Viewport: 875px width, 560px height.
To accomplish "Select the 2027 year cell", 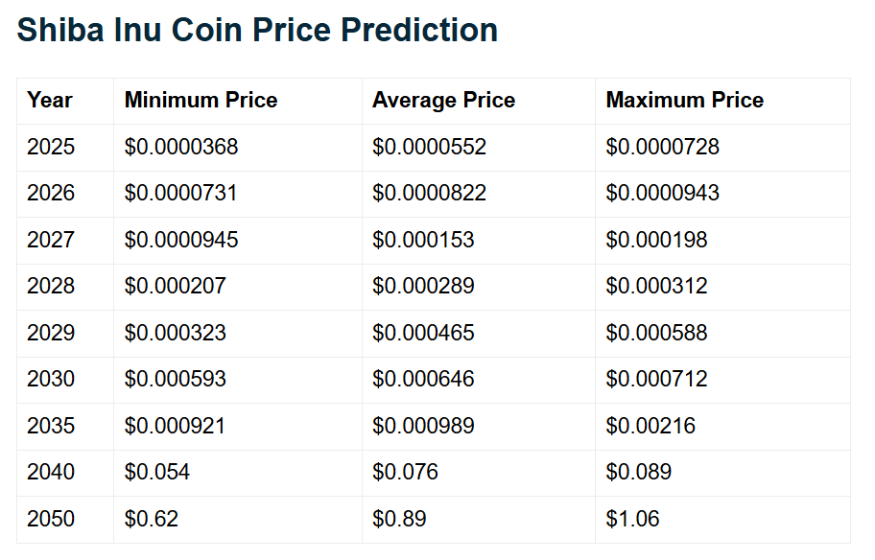I will [x=51, y=240].
